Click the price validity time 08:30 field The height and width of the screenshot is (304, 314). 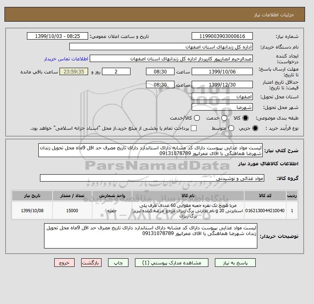pyautogui.click(x=160, y=84)
